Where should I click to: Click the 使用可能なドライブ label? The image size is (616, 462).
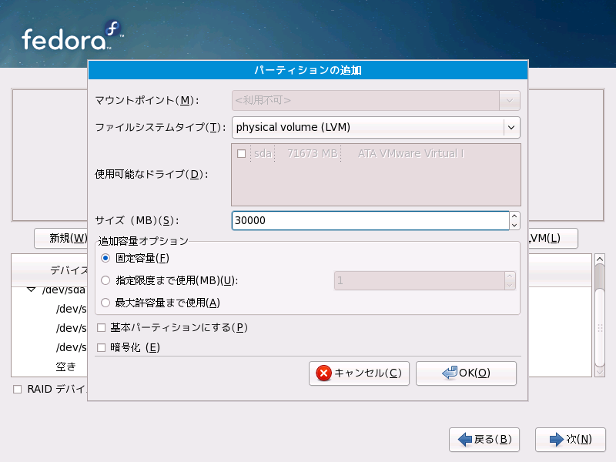pos(151,174)
